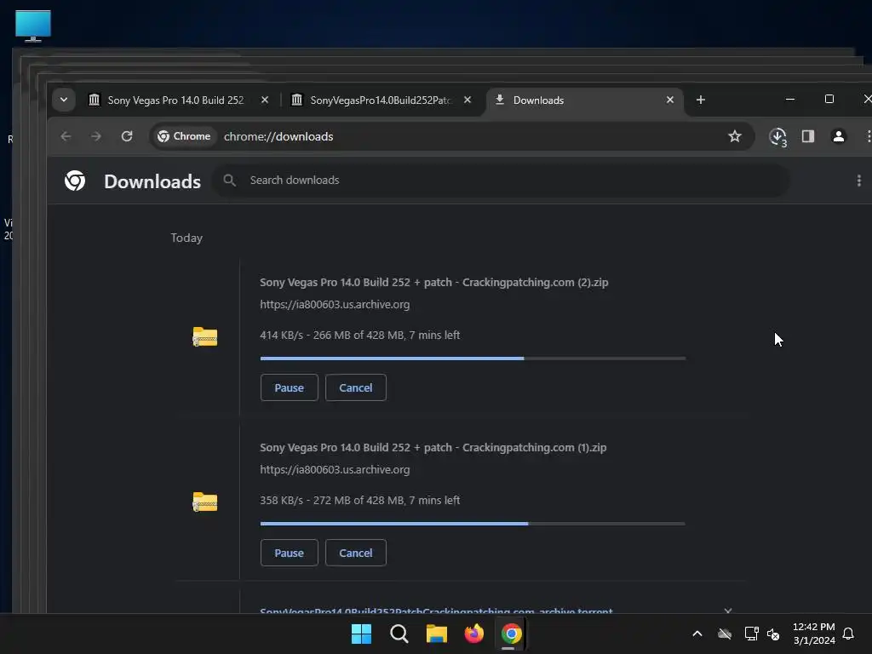
Task: Click Chrome icon on the taskbar
Action: [511, 634]
